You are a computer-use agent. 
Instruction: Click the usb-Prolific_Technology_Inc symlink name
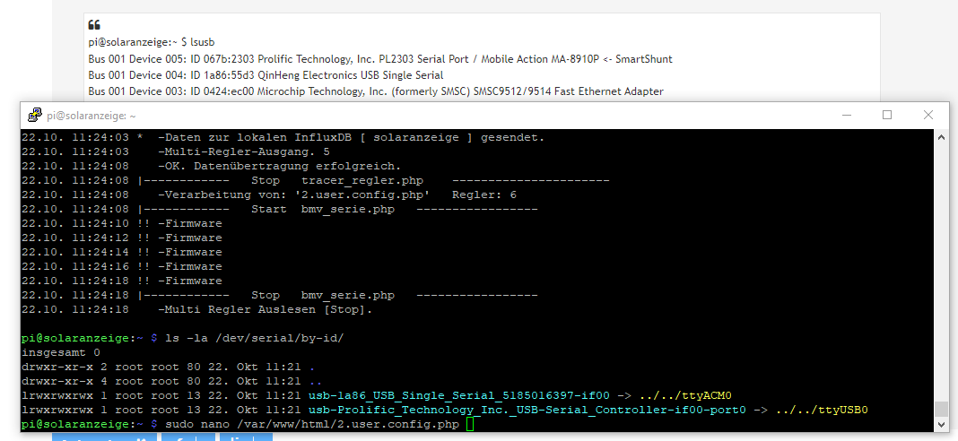pyautogui.click(x=527, y=410)
